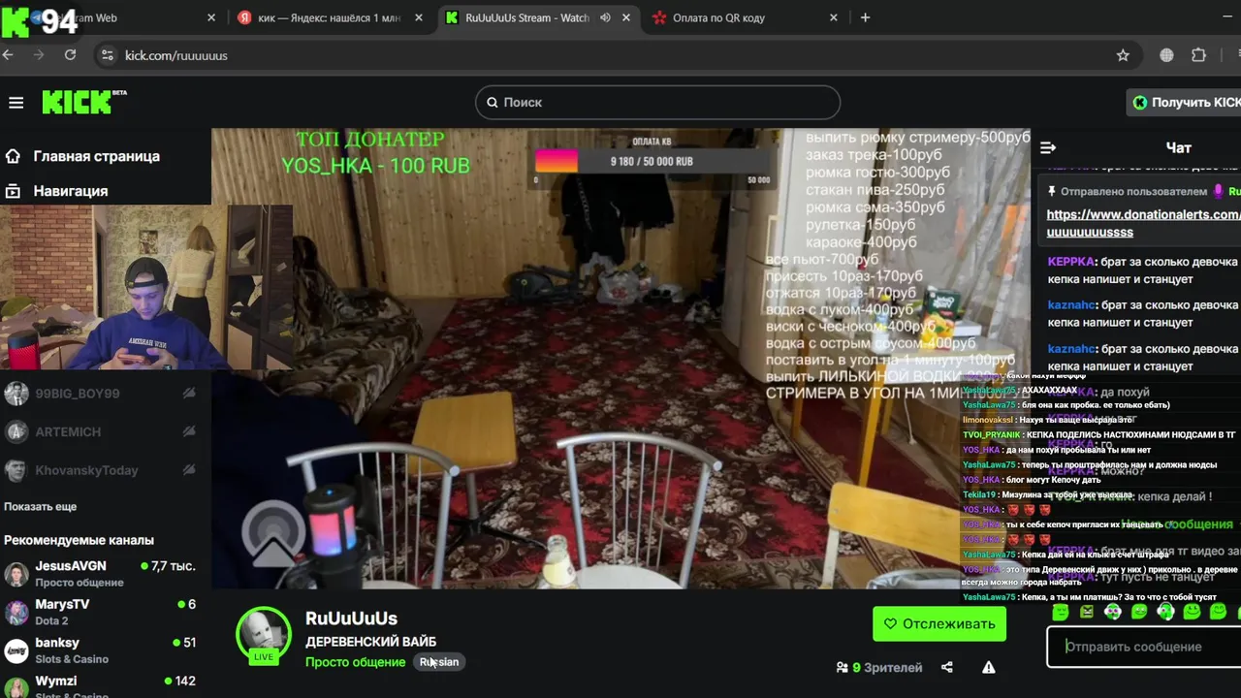
Task: Click the RuUuUuUs channel name
Action: [351, 618]
